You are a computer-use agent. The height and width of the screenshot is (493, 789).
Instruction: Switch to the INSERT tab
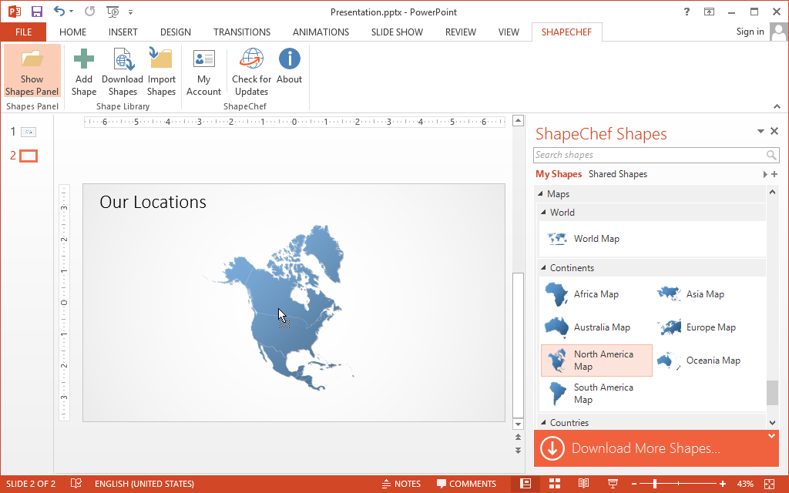pos(123,32)
